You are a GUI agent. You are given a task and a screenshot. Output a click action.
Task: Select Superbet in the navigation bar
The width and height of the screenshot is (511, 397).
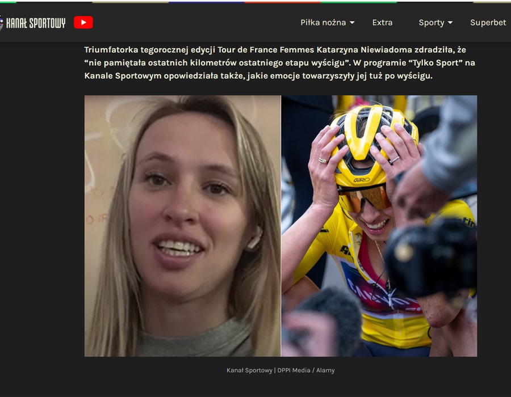[487, 23]
